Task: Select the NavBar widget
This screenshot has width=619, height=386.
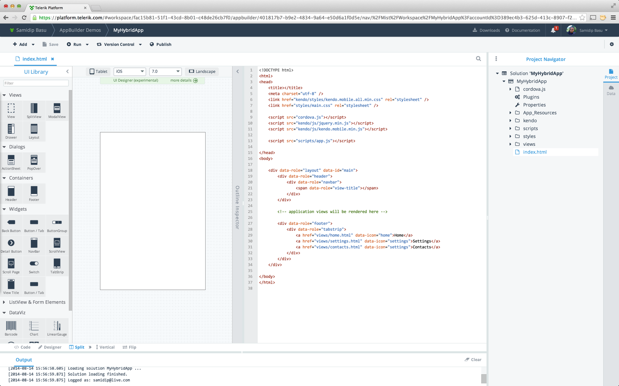Action: 34,245
